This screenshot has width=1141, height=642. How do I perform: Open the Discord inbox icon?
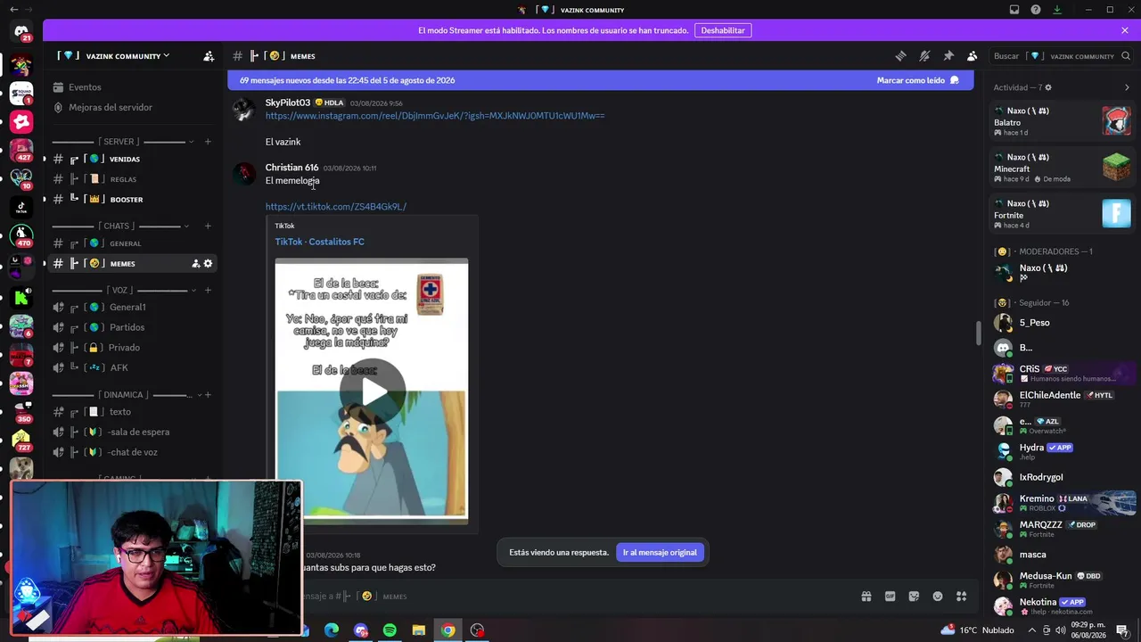click(x=1014, y=10)
